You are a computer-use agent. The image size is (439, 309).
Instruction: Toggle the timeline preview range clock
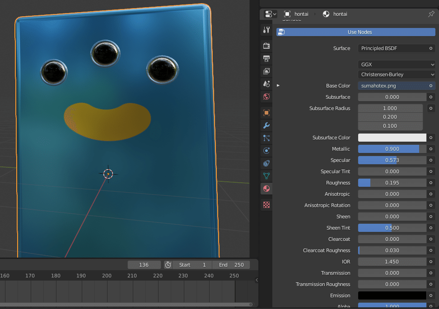pos(168,265)
